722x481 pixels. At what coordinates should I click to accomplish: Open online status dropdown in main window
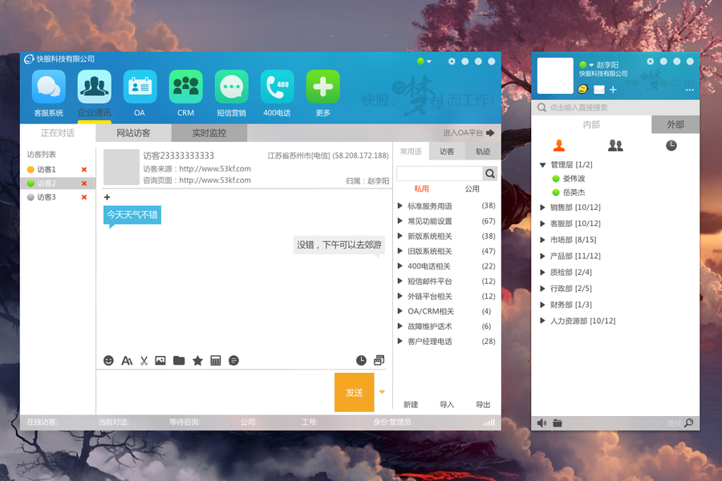(x=428, y=61)
